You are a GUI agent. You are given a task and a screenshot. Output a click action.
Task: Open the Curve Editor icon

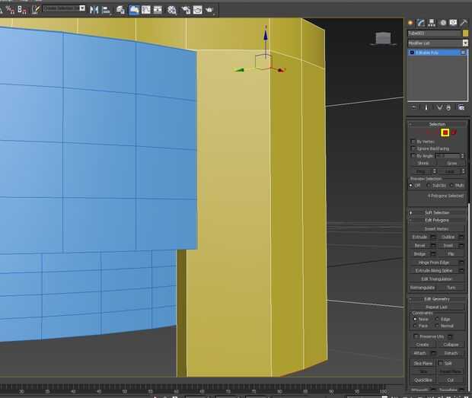point(146,10)
